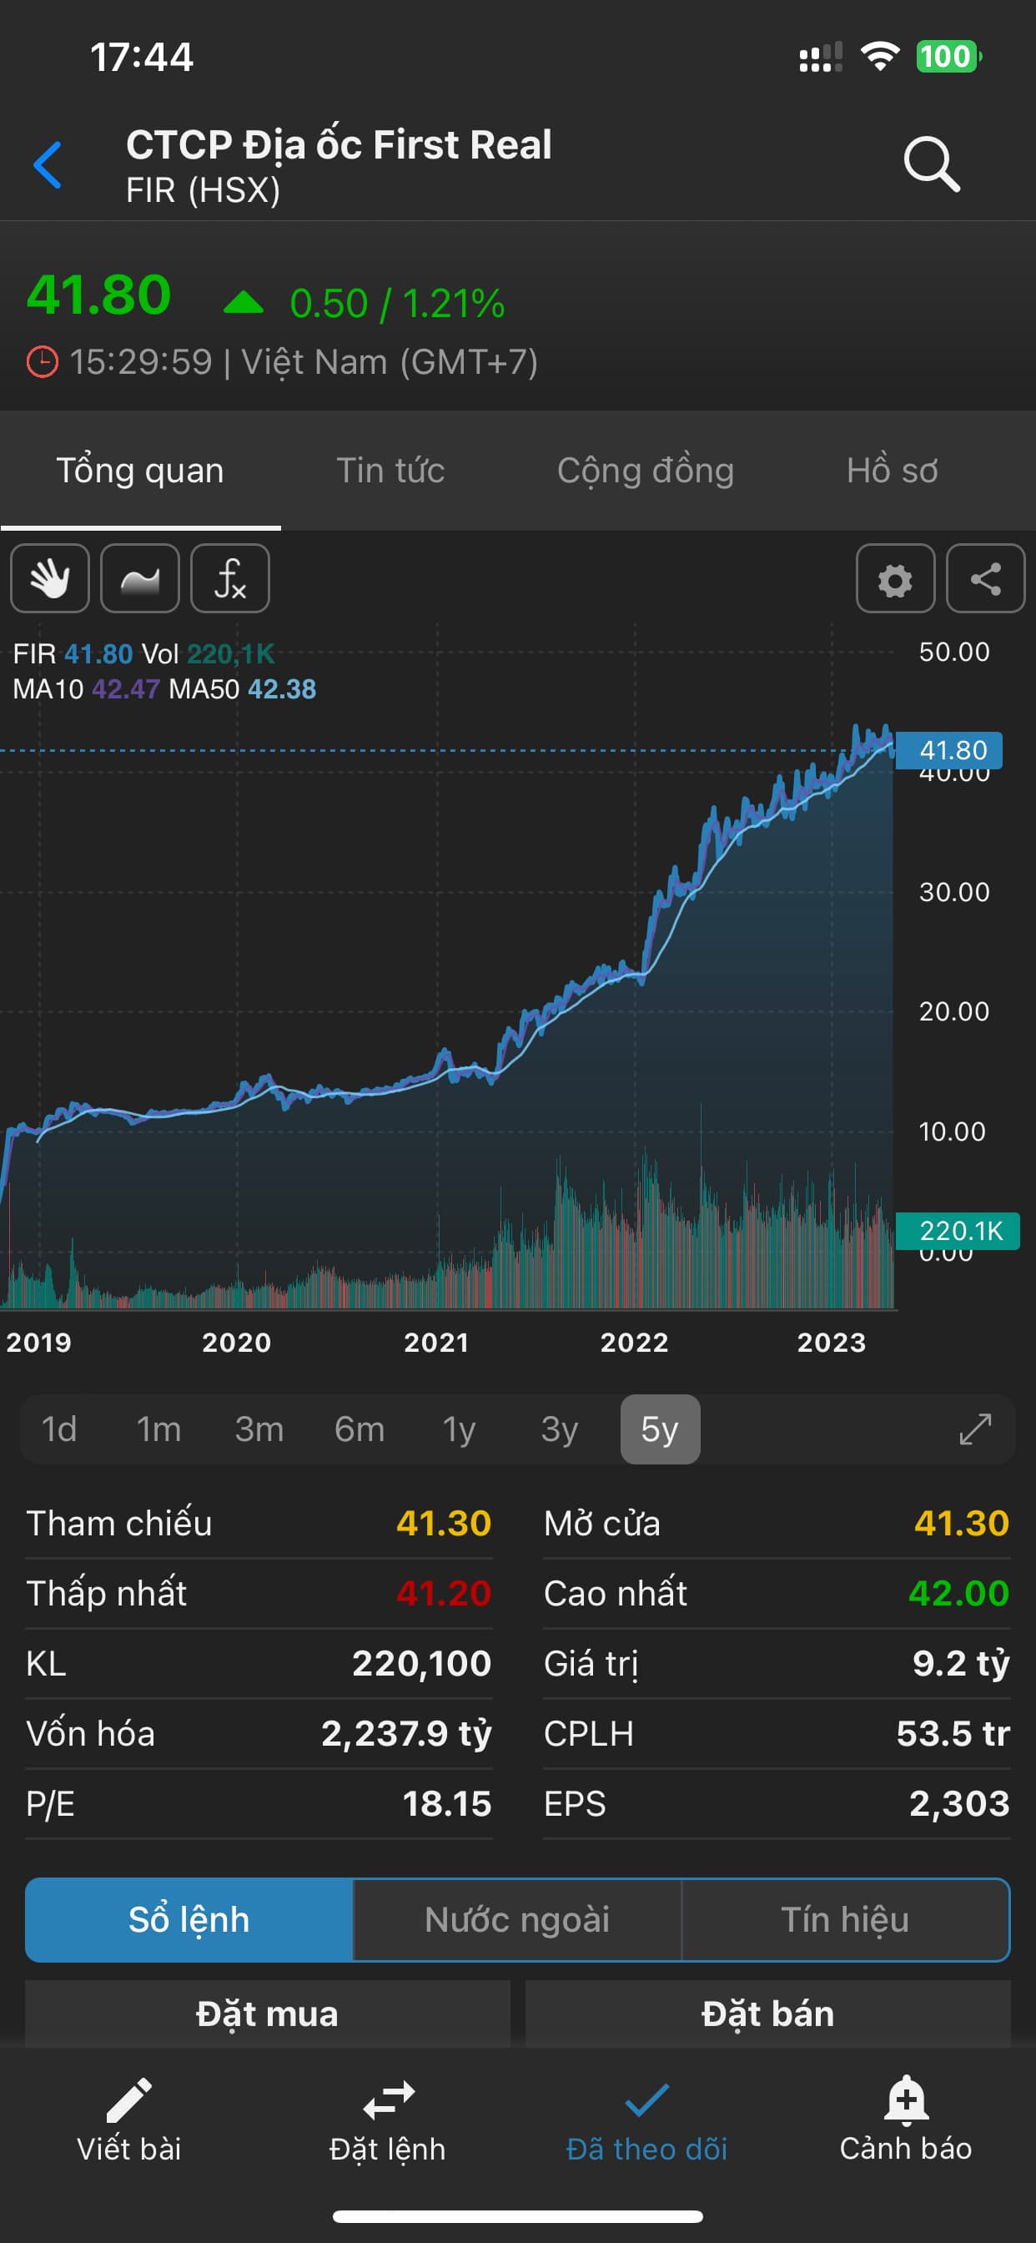Toggle the Đã theo dõi follow checkmark
Viewport: 1036px width, 2243px height.
(x=646, y=2100)
